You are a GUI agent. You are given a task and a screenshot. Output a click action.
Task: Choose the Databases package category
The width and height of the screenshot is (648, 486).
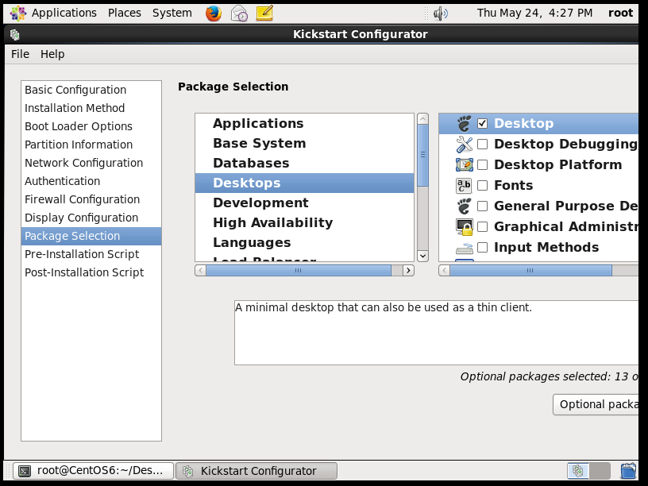click(304, 163)
